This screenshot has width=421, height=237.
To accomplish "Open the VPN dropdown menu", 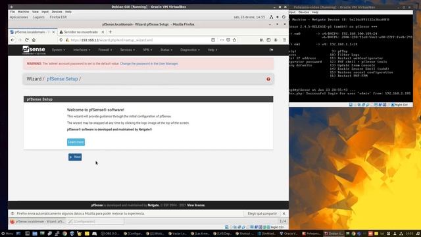I will click(x=147, y=50).
